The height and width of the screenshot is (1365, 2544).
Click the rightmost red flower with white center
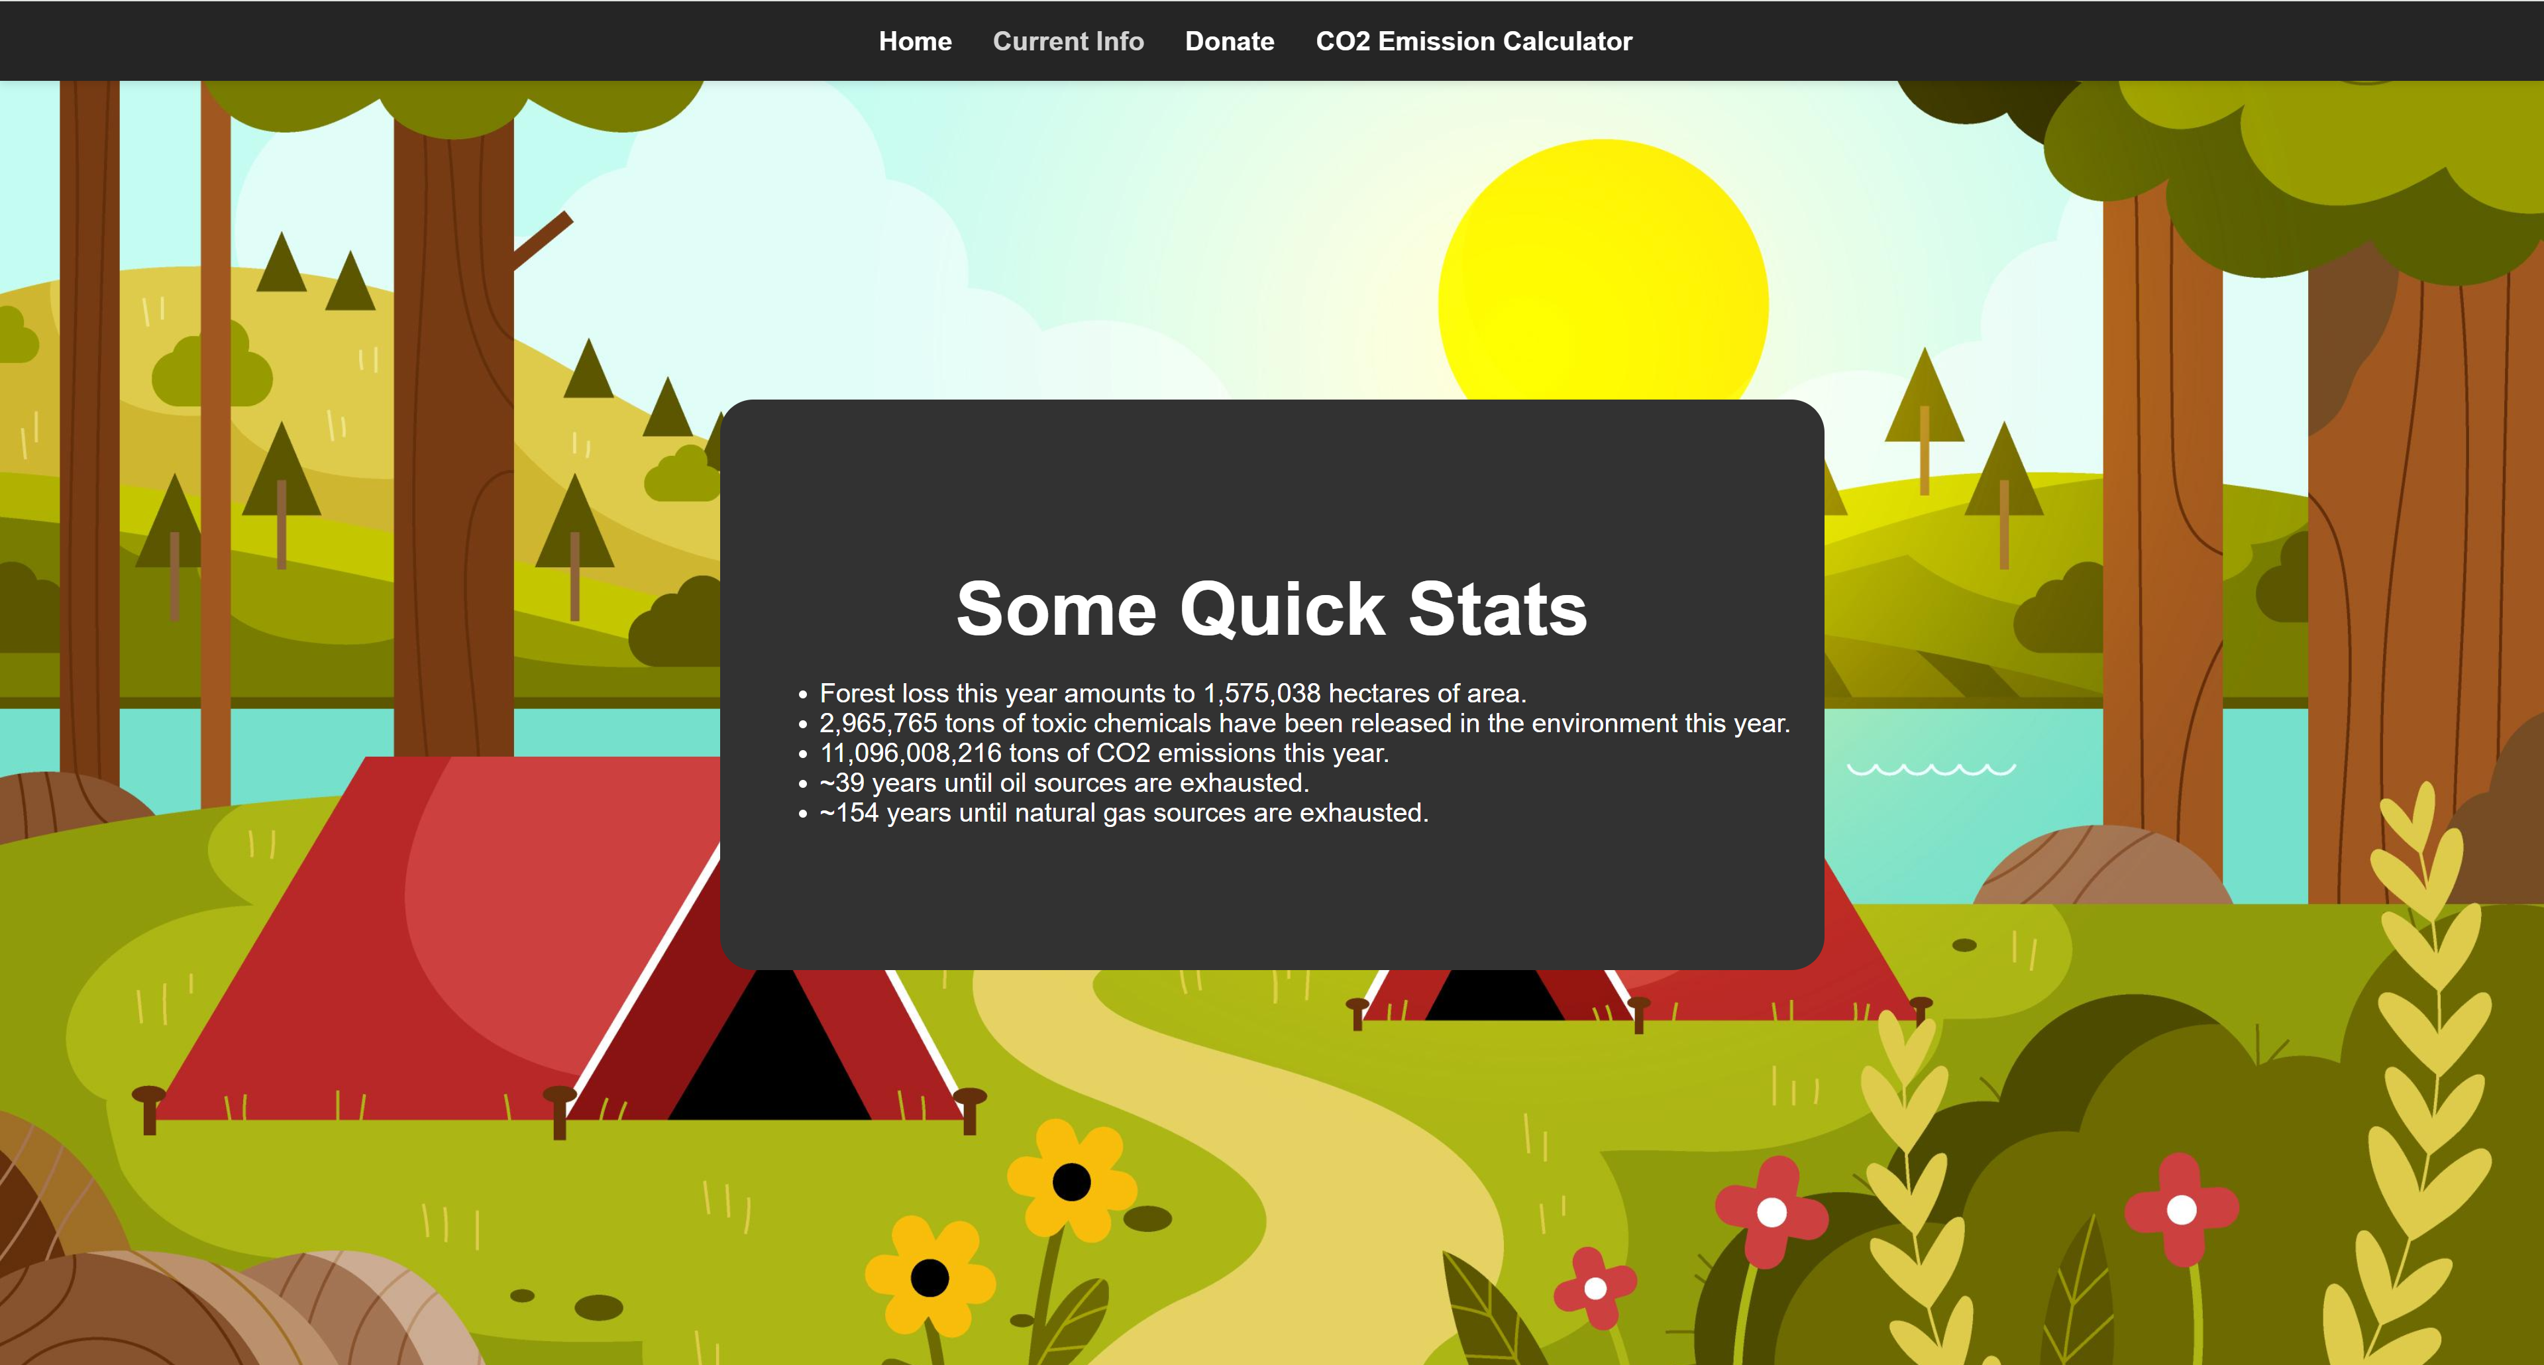2180,1209
